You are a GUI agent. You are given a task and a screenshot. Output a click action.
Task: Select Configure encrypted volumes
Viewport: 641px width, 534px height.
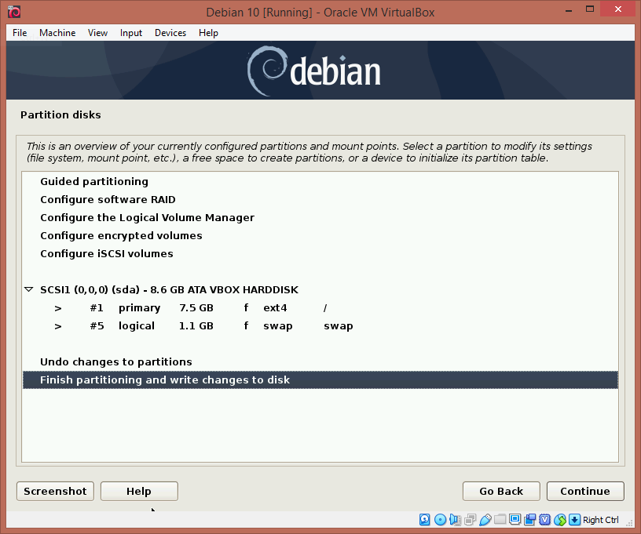click(320, 235)
